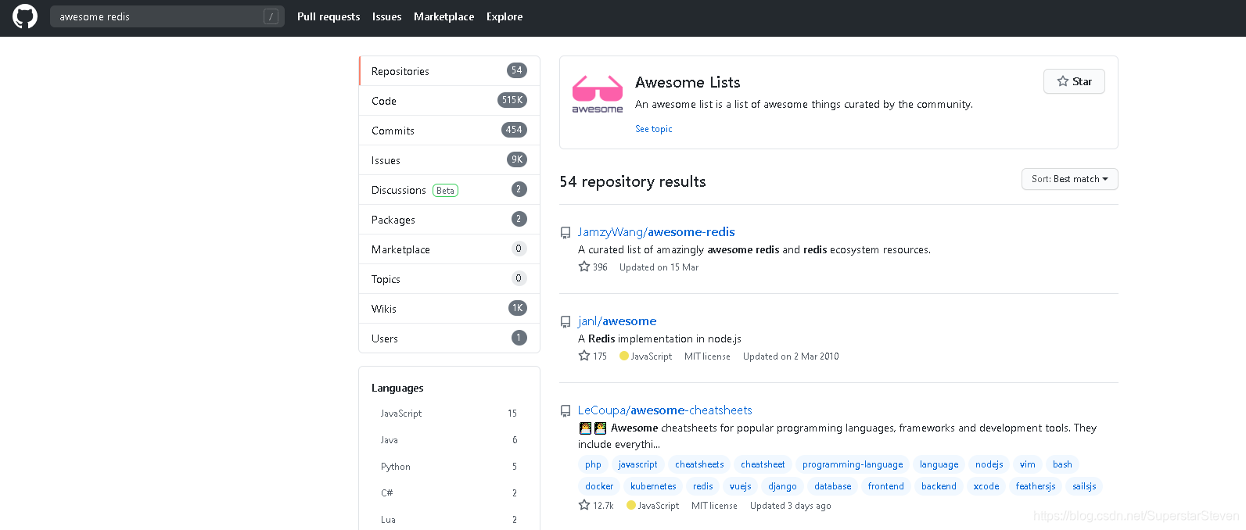Filter results by Java language
The image size is (1246, 530).
[x=449, y=440]
